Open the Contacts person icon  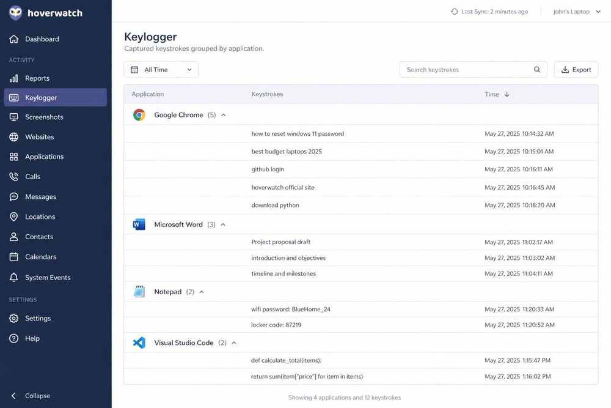click(x=13, y=237)
